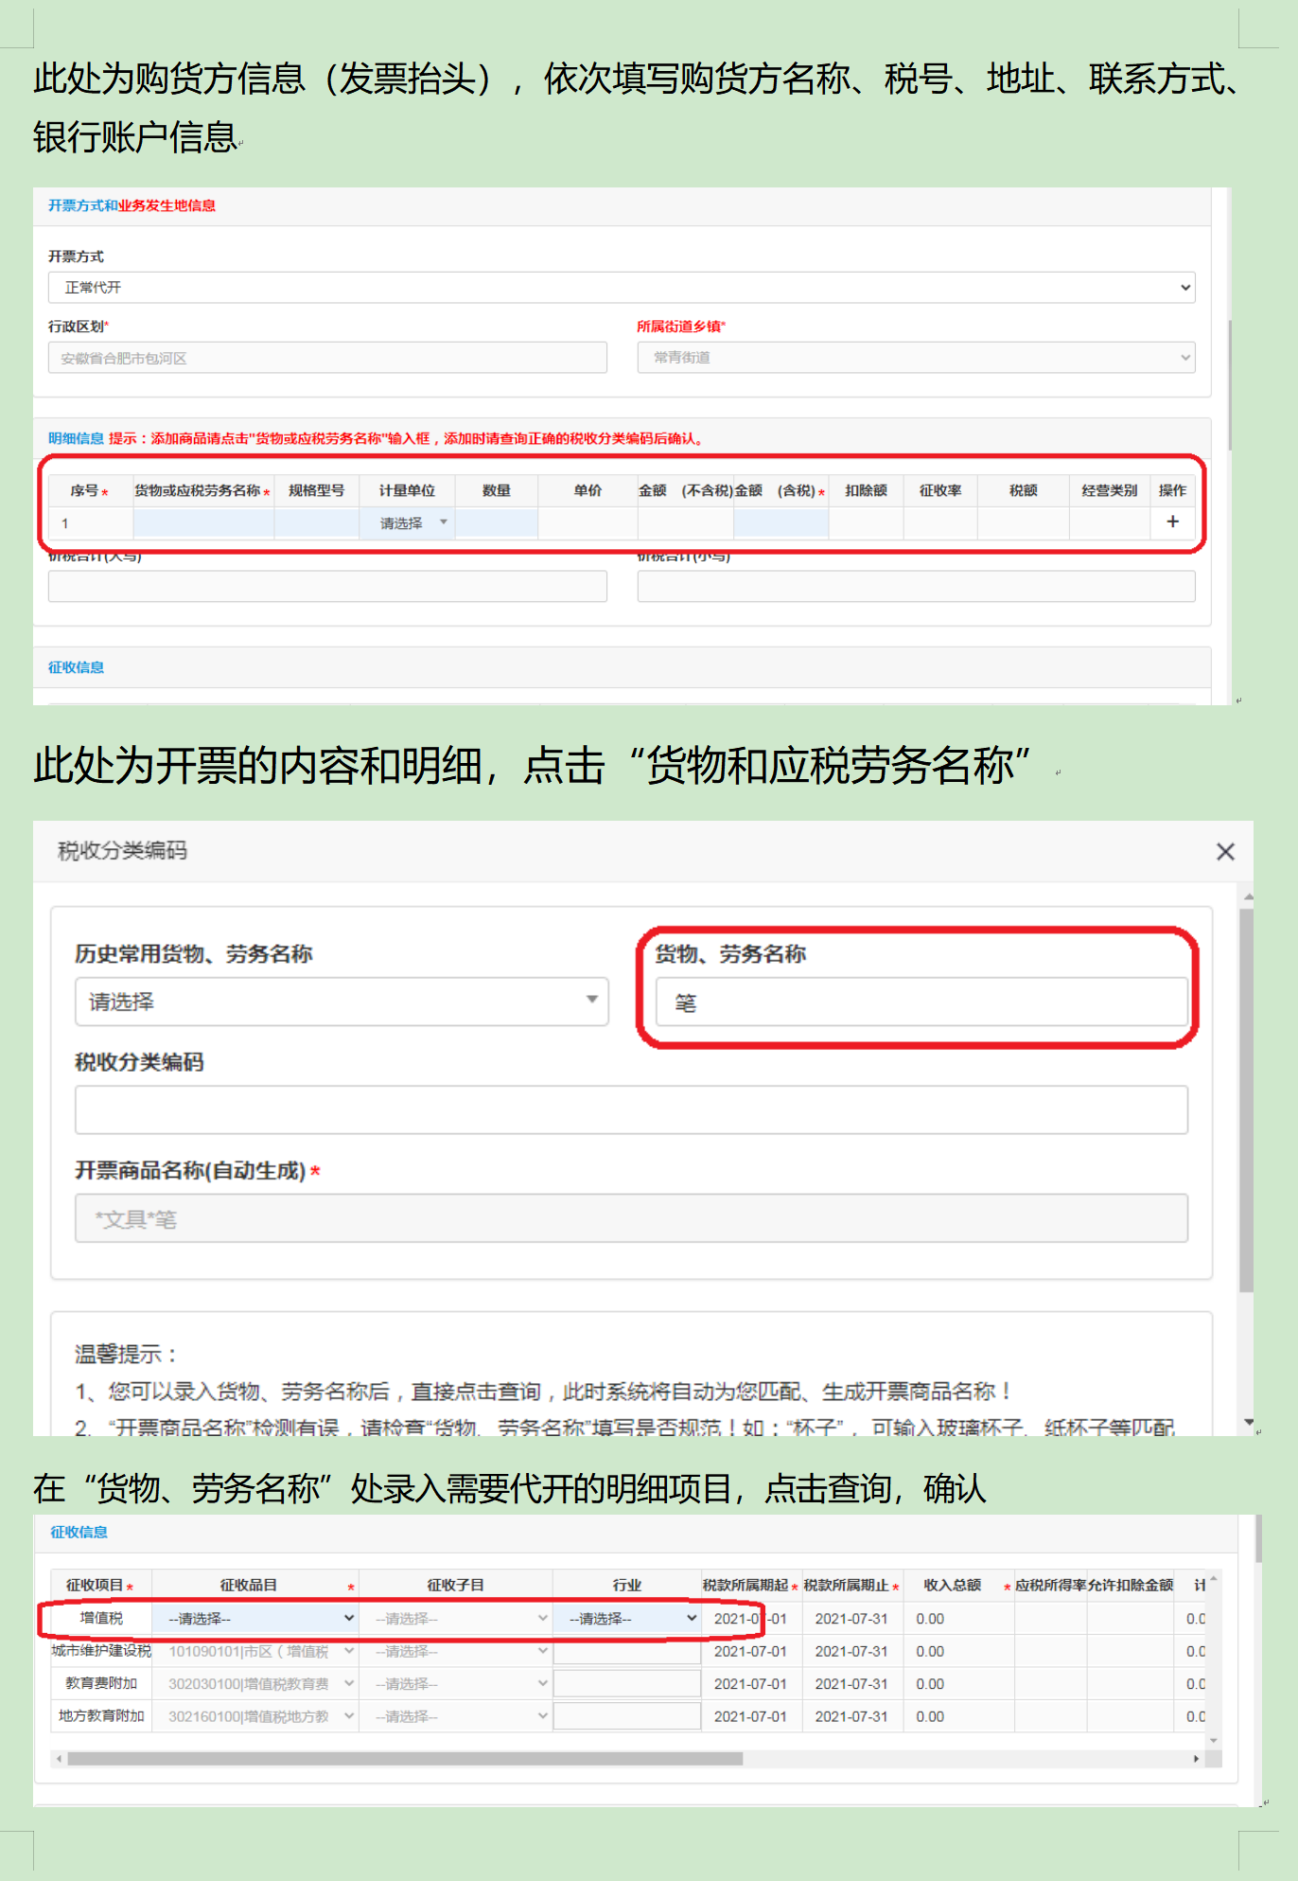Click the 货物、劳务名称 field containing 笔
Viewport: 1298px width, 1881px height.
click(x=921, y=1002)
